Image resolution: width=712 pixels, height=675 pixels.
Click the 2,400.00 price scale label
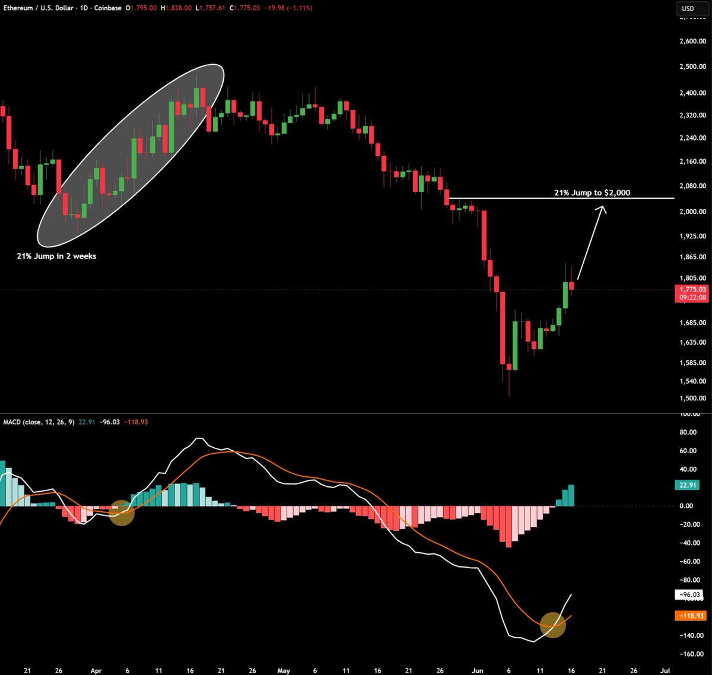(693, 93)
